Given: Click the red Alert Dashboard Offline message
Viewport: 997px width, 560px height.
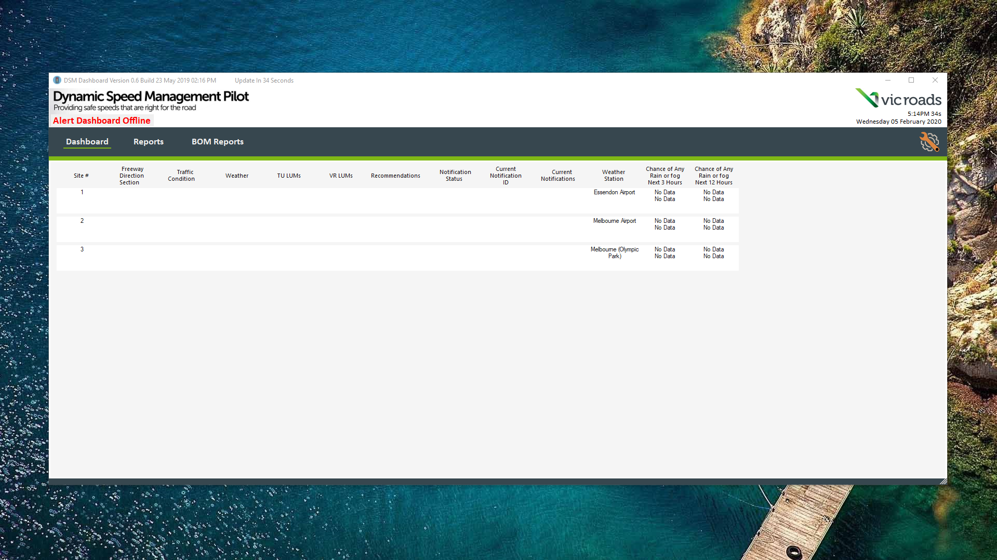Looking at the screenshot, I should click(x=102, y=121).
